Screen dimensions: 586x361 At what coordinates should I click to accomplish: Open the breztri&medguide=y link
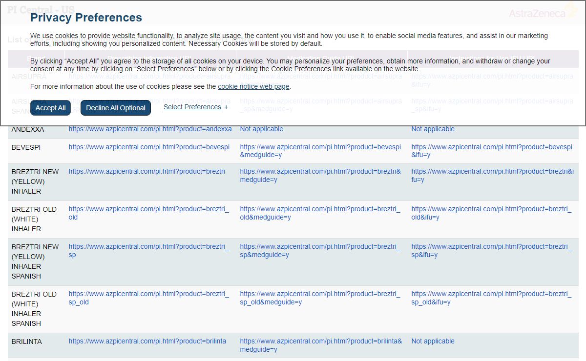[x=320, y=176]
